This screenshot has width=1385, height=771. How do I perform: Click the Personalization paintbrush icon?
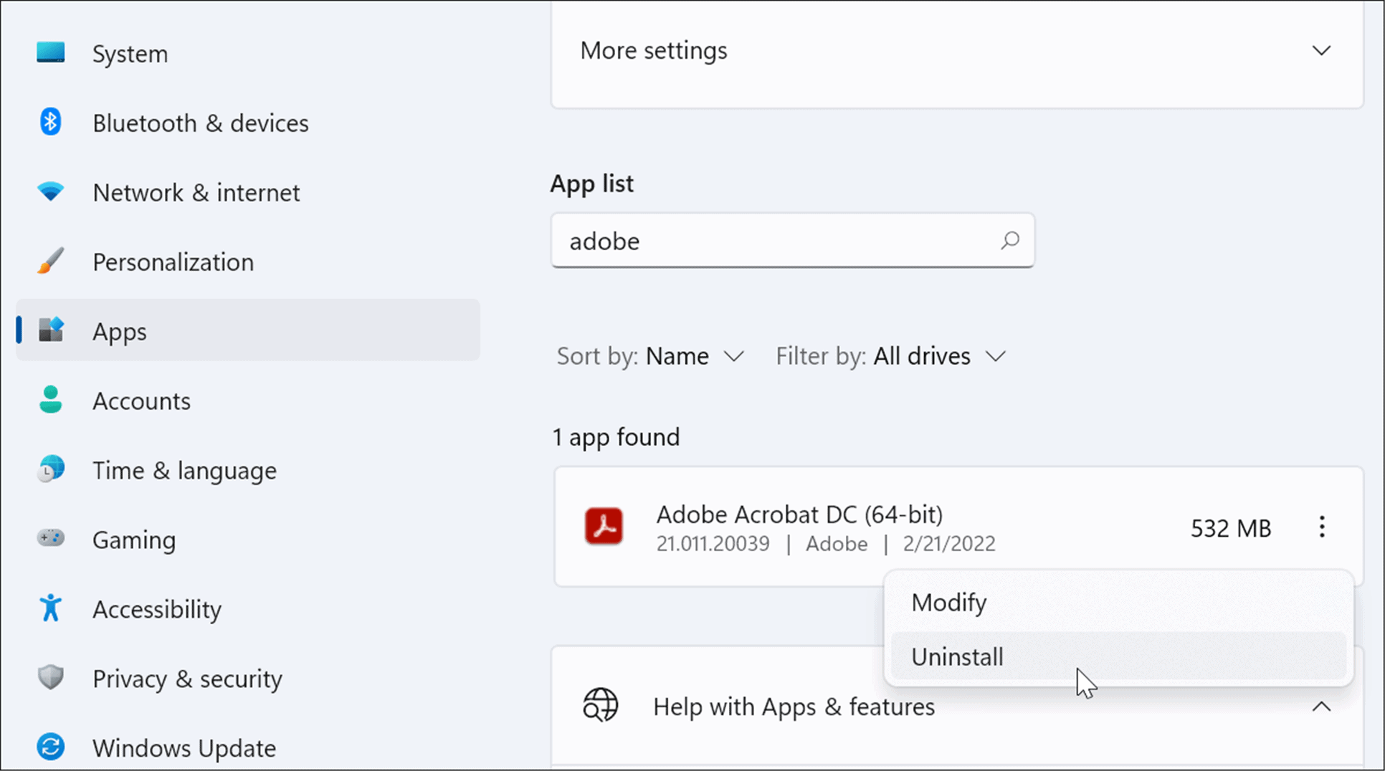click(x=50, y=262)
